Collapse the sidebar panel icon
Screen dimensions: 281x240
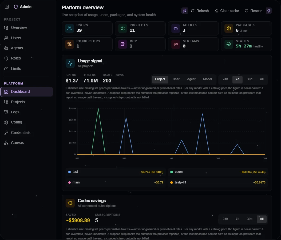click(x=7, y=7)
